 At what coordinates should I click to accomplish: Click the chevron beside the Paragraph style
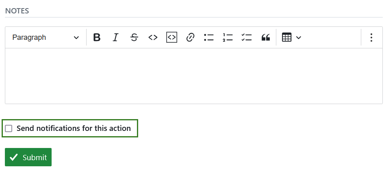tap(76, 37)
